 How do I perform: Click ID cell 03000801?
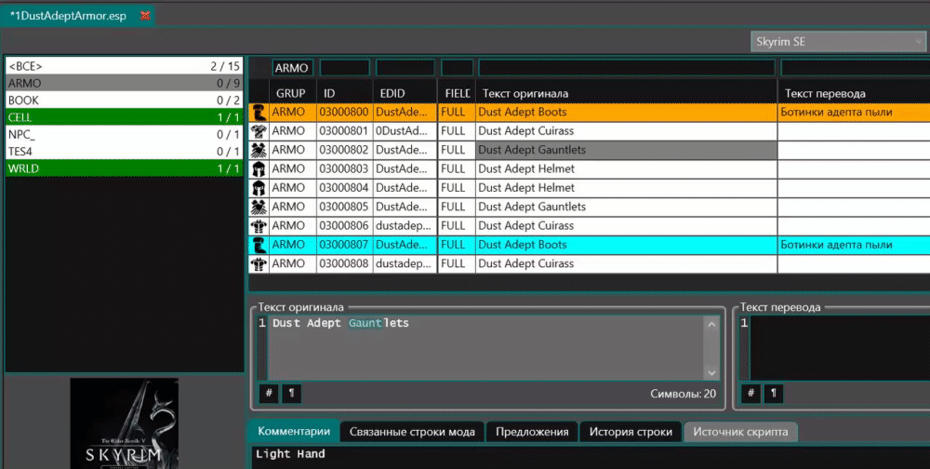(345, 131)
